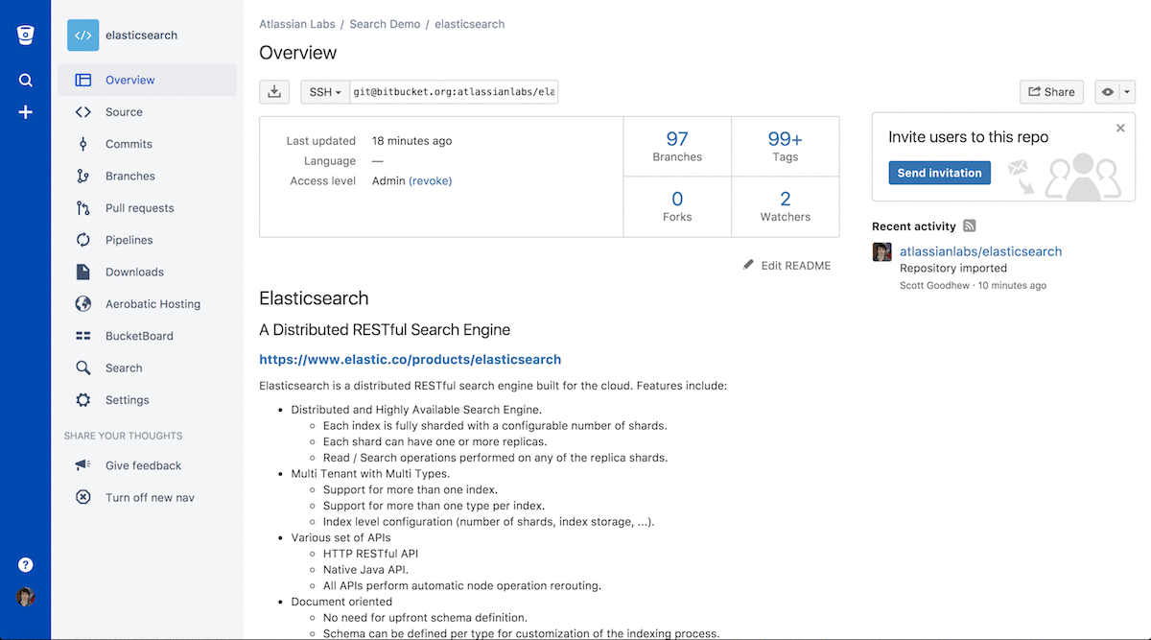This screenshot has width=1151, height=640.
Task: Open Pull requests from the sidebar
Action: pos(138,207)
